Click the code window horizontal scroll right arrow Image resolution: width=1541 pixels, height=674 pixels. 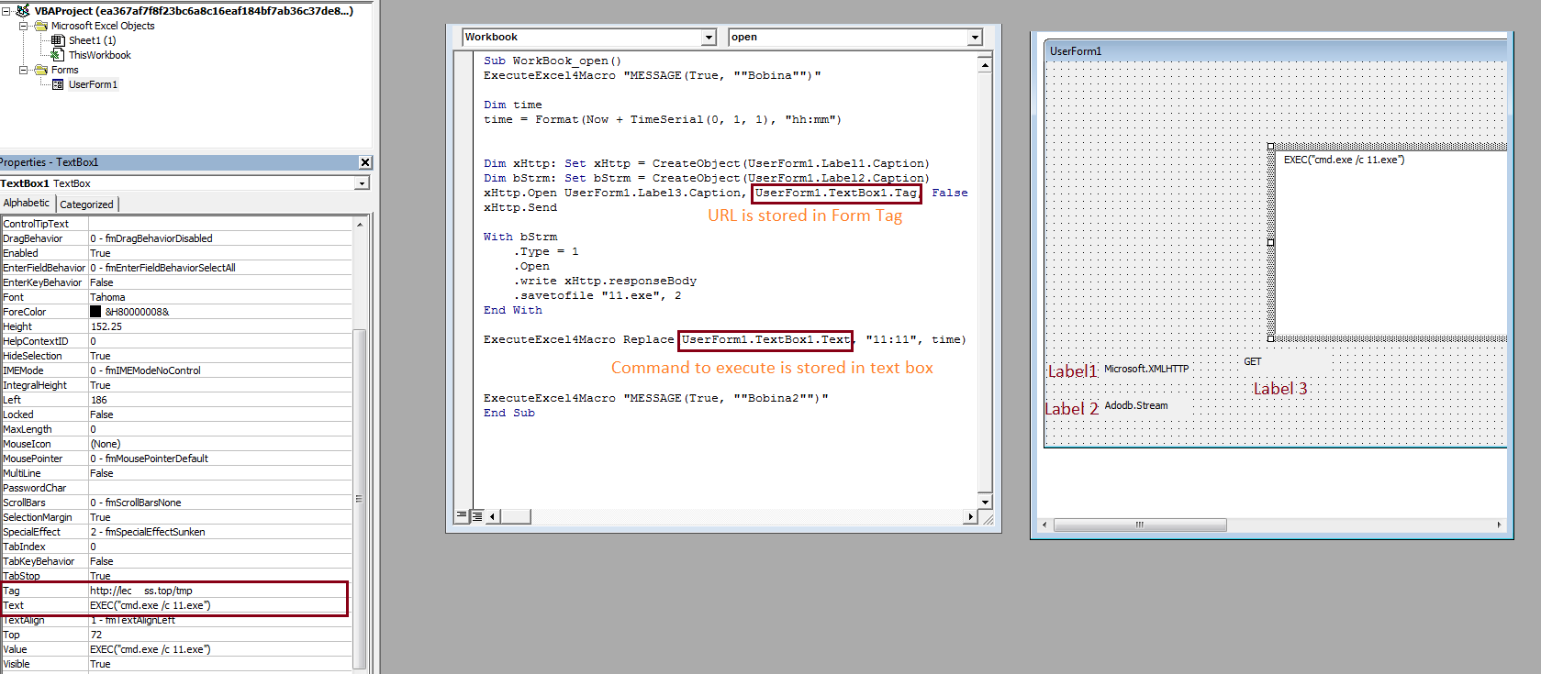coord(970,517)
